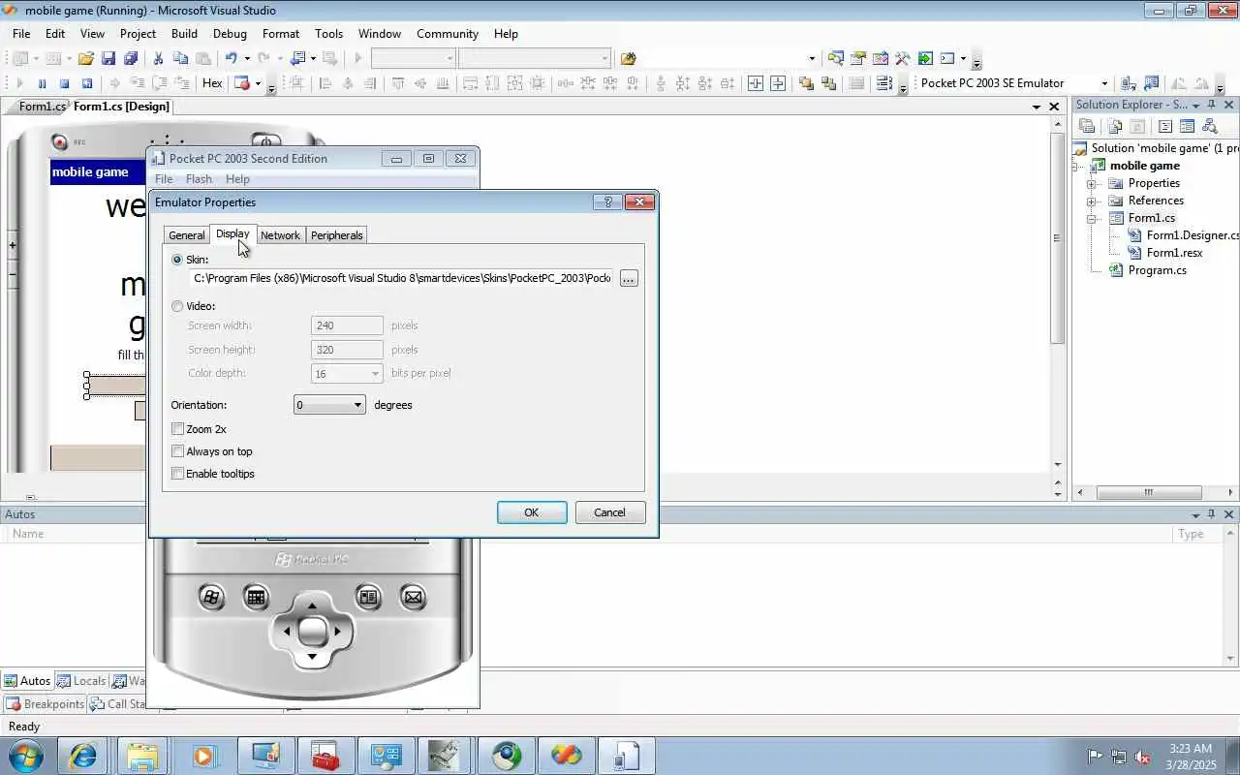Open Internet Explorer from the taskbar
This screenshot has height=775, width=1240.
coord(82,755)
